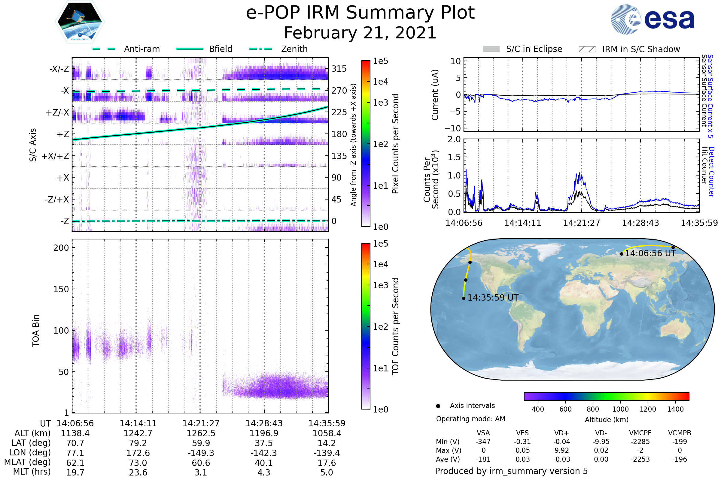Click the Anti-ram dashed legend line
This screenshot has width=721, height=480.
tap(104, 49)
